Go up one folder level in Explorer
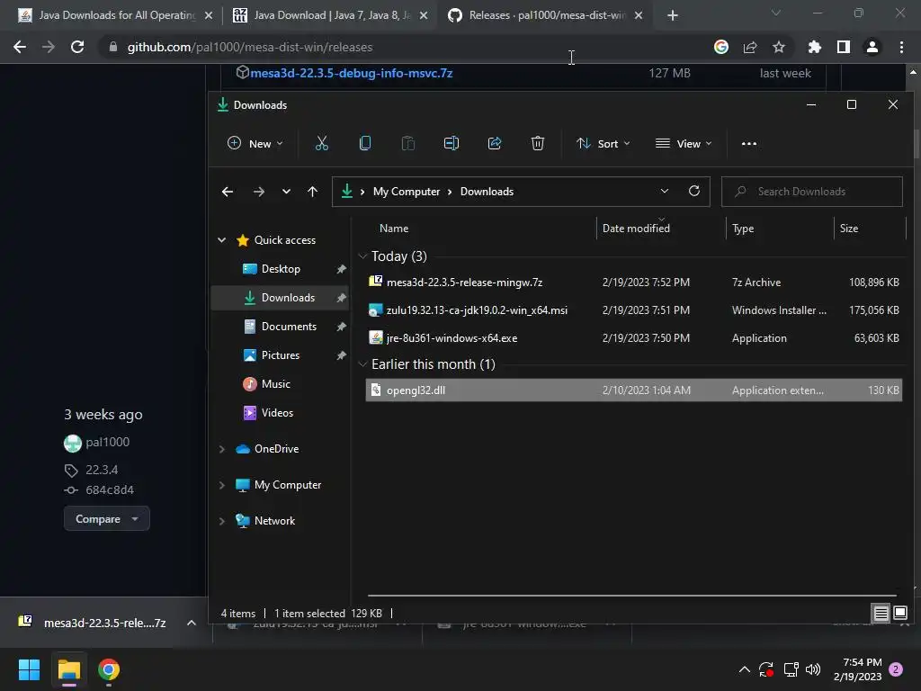The width and height of the screenshot is (921, 691). (312, 192)
